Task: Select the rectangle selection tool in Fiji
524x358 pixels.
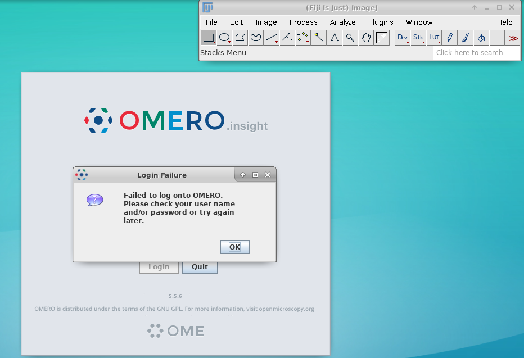Action: click(x=209, y=37)
